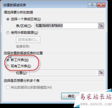
Task: Click the 表/区域 field containing 七室!$A$1:$F$663
Action: click(x=66, y=26)
